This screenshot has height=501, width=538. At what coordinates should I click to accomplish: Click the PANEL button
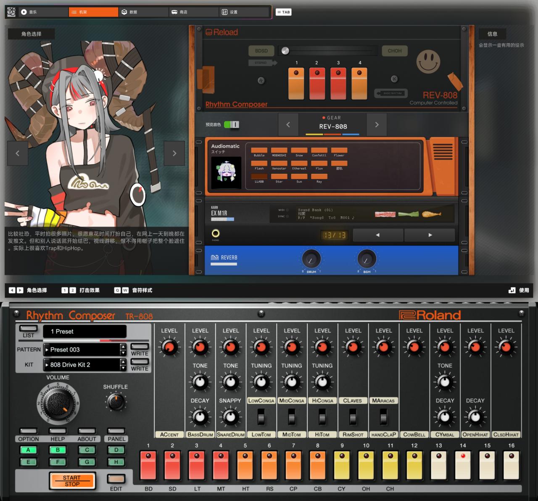coord(116,431)
